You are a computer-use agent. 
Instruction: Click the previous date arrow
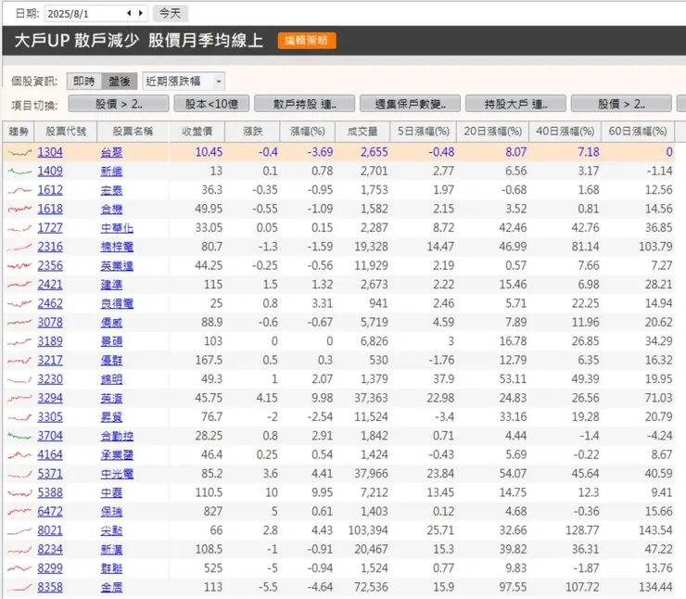[129, 13]
